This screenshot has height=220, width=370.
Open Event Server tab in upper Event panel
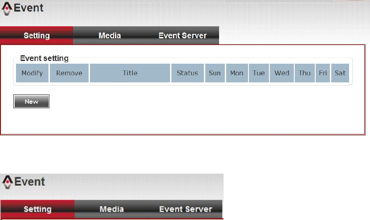183,36
